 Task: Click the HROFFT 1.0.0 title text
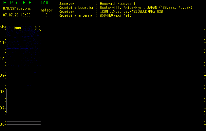coord(26,3)
